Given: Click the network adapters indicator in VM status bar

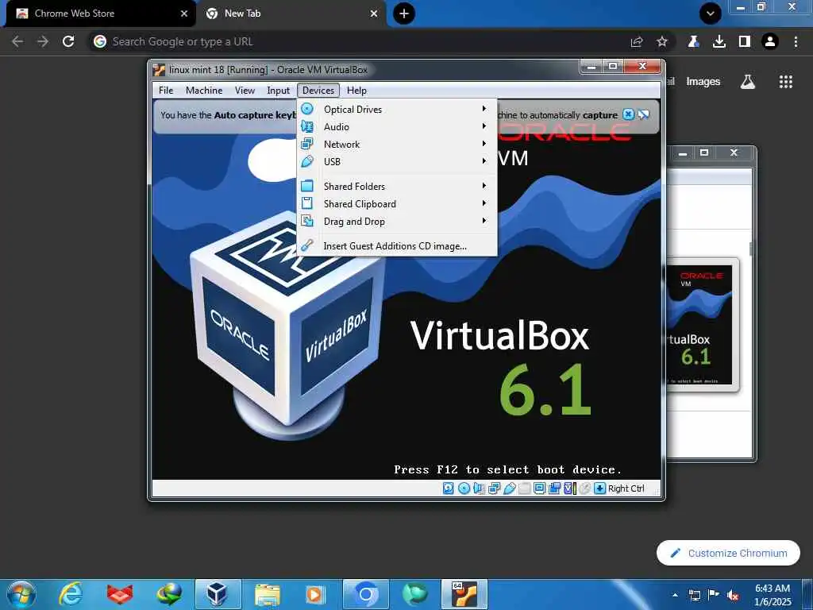Looking at the screenshot, I should tap(494, 488).
